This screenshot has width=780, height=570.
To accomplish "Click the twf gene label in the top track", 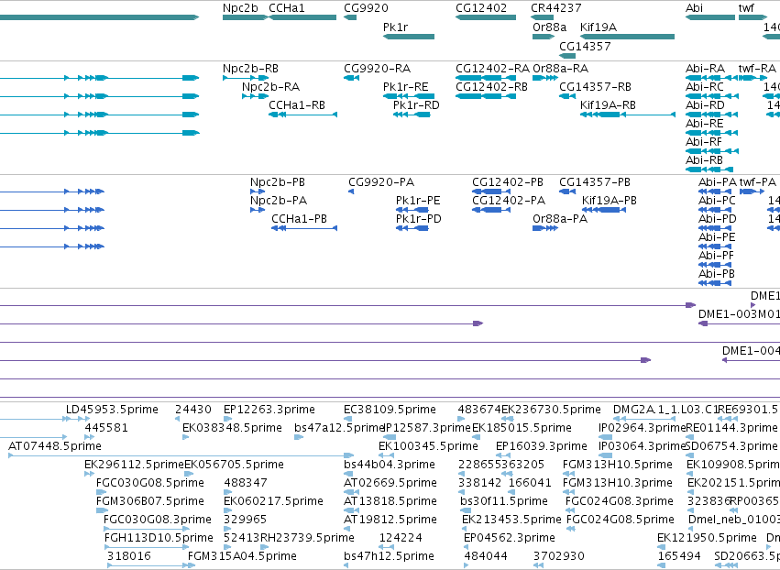I will [x=746, y=8].
